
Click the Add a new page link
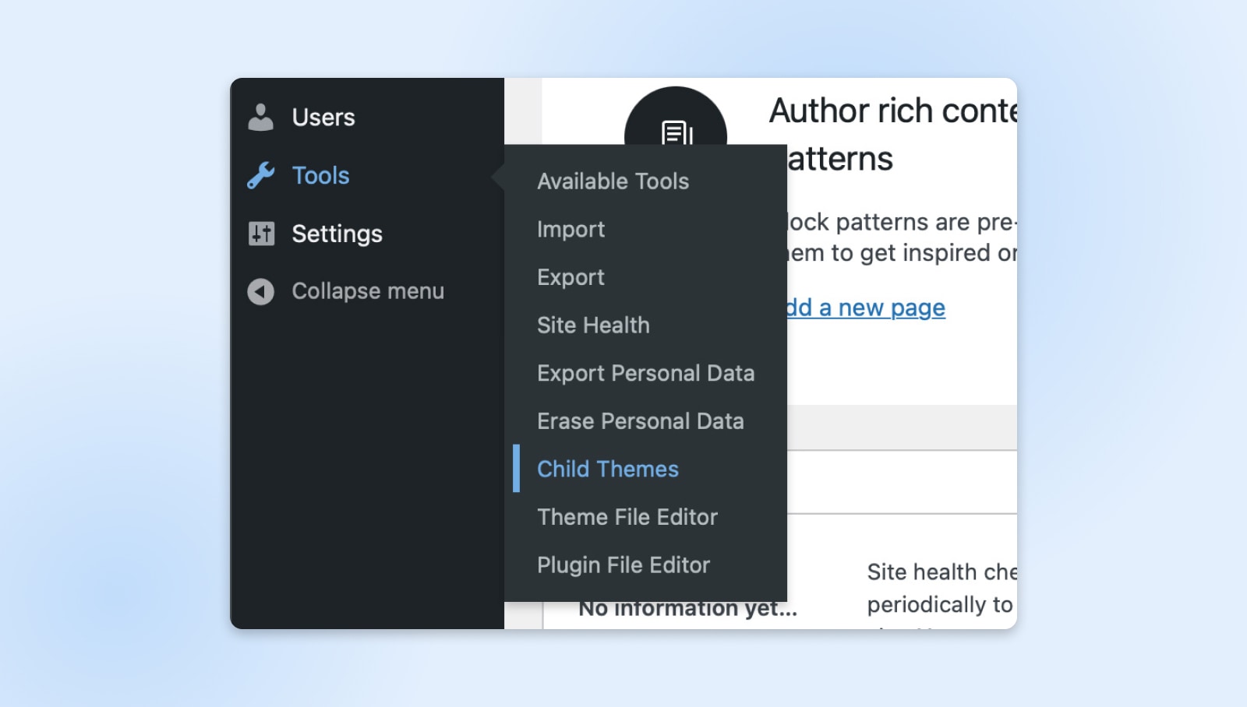click(x=865, y=308)
